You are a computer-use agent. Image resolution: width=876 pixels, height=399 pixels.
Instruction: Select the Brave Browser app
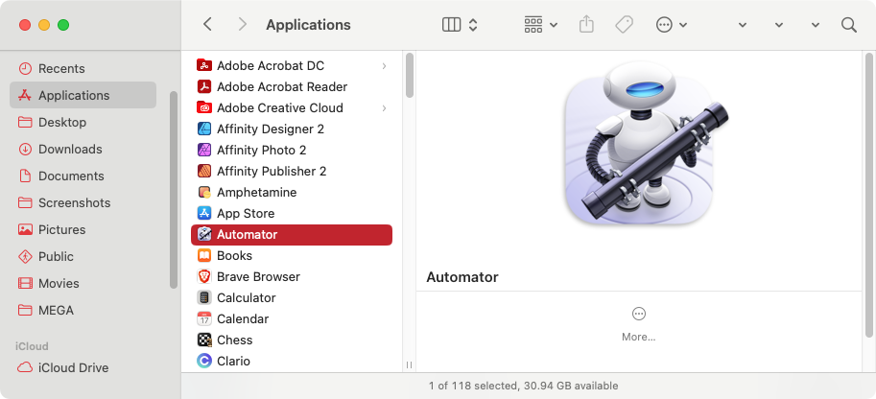[x=292, y=276]
